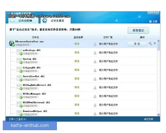Click user icon in DllXHtmlExternal.dll row
The height and width of the screenshot is (133, 166).
(x=95, y=105)
